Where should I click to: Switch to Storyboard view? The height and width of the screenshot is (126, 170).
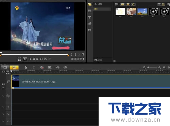[x=5, y=68]
